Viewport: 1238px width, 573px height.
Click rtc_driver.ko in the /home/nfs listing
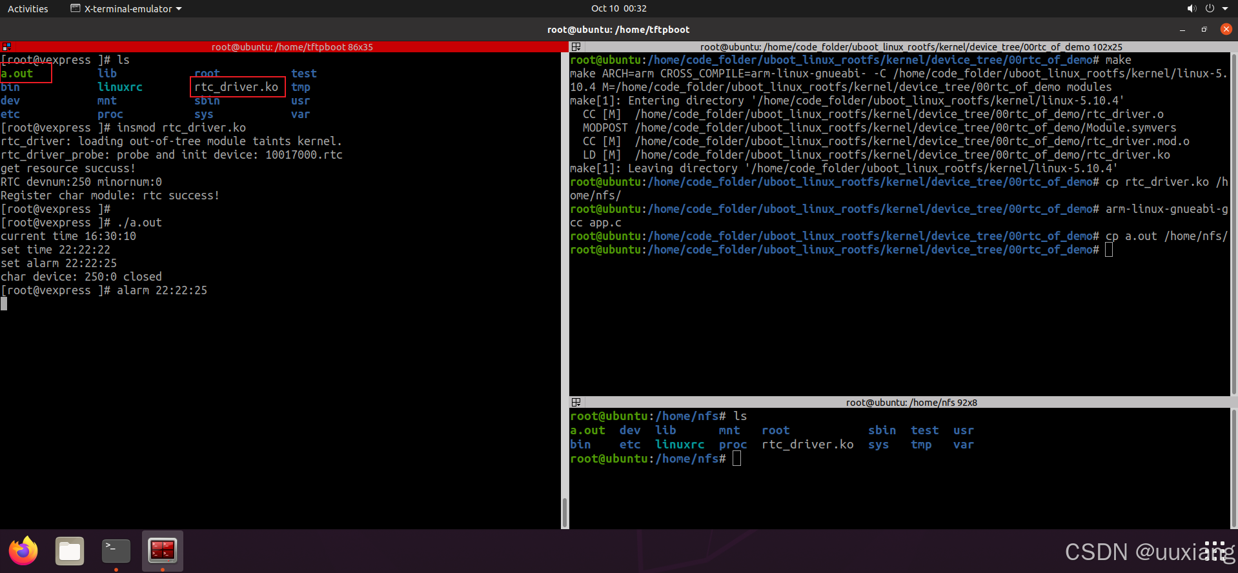pyautogui.click(x=807, y=445)
